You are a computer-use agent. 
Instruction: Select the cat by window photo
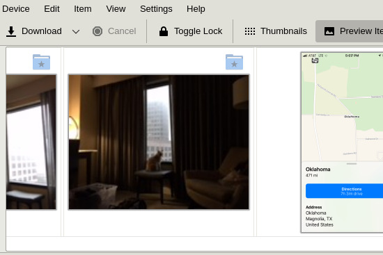coord(159,142)
